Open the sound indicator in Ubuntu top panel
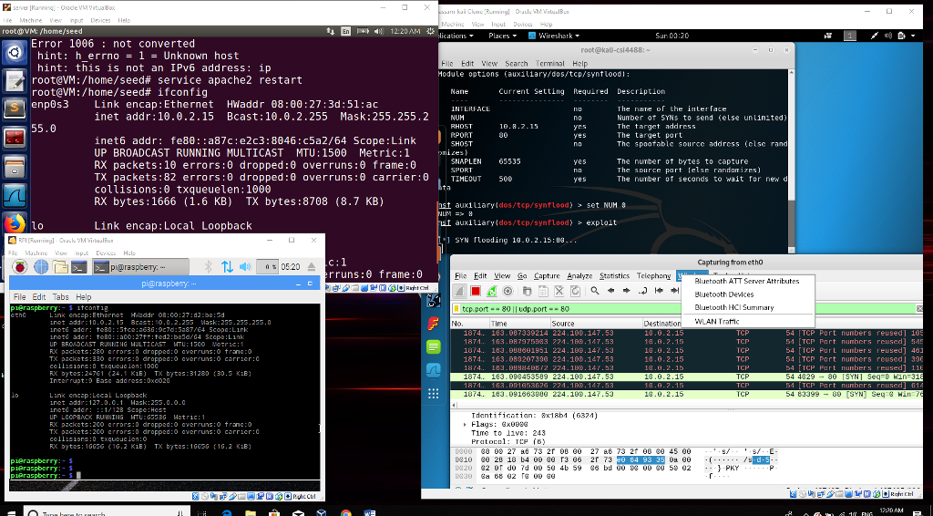Image resolution: width=933 pixels, height=516 pixels. pyautogui.click(x=378, y=31)
